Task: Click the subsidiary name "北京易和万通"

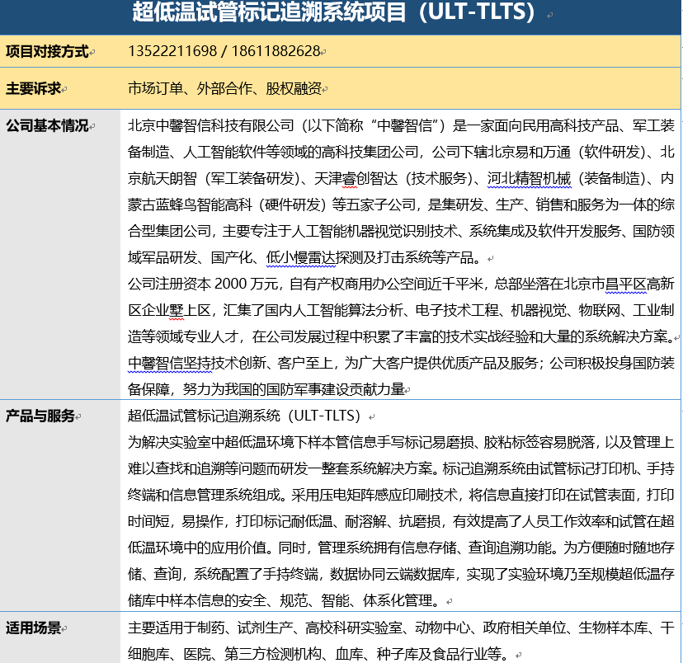Action: click(x=529, y=152)
